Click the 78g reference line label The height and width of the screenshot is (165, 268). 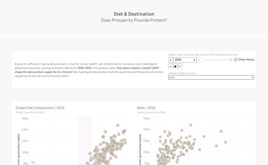[x=32, y=162]
